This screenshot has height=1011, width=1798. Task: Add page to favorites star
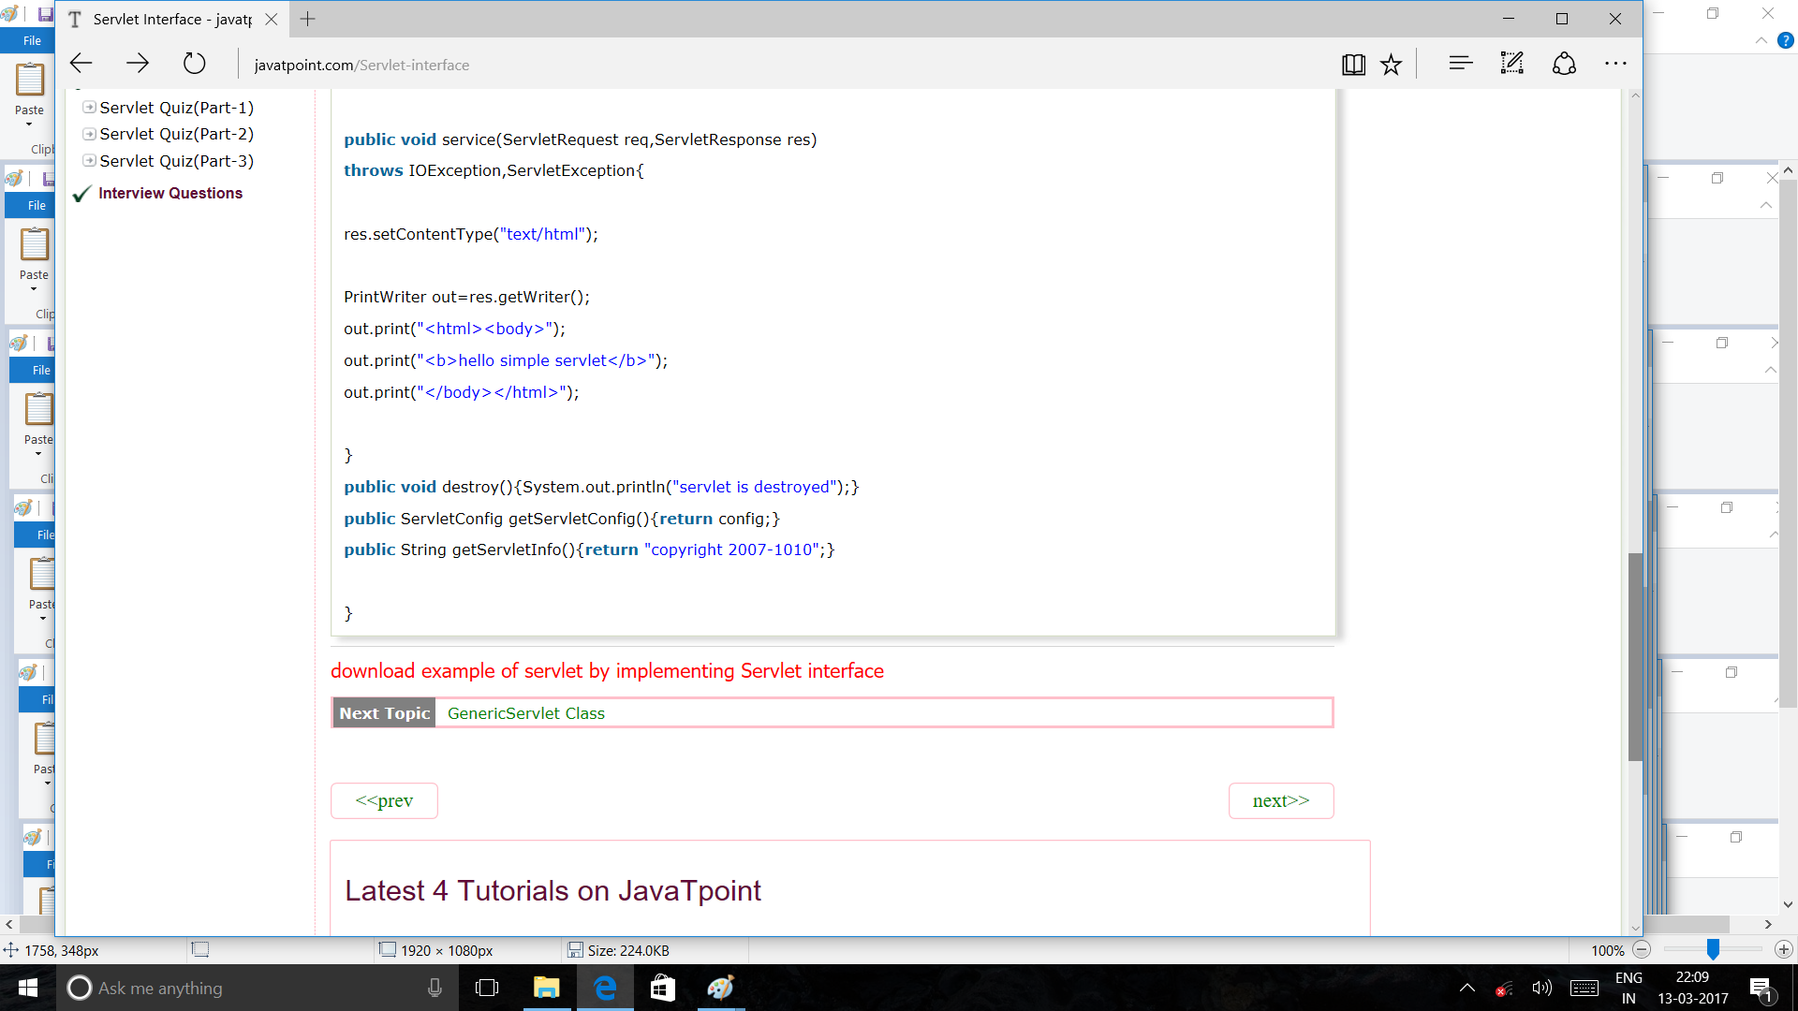coord(1392,64)
